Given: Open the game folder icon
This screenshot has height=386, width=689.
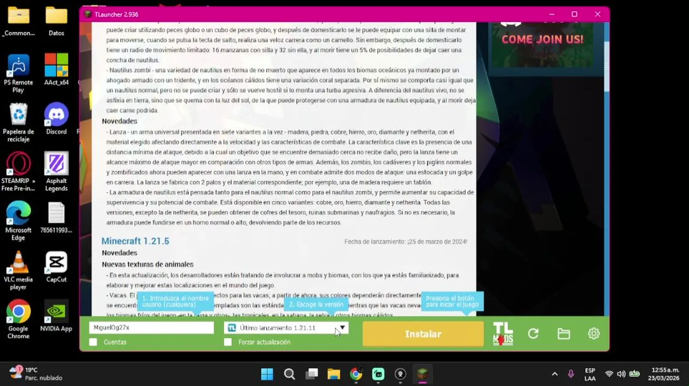Looking at the screenshot, I should coord(563,333).
